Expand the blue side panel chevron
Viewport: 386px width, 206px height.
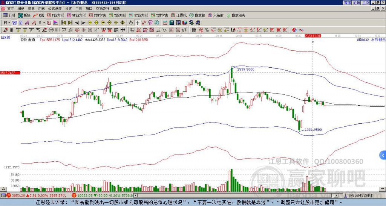click(x=383, y=155)
